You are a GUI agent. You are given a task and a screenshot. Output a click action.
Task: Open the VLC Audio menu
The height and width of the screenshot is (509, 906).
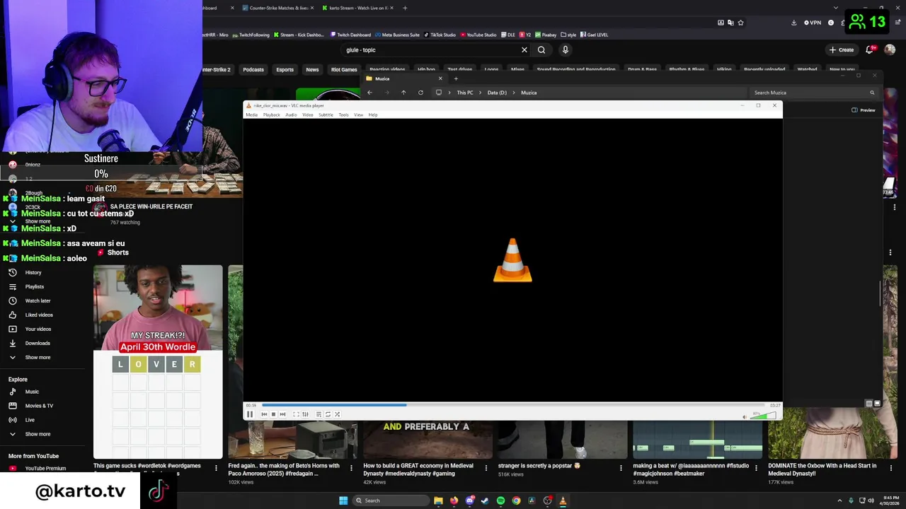pos(291,115)
